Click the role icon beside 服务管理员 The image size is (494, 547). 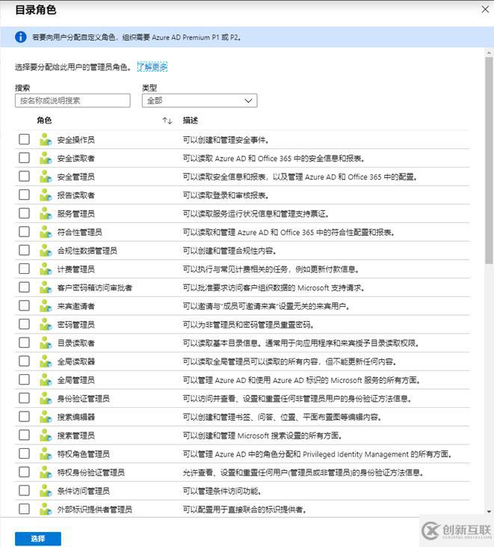pos(46,213)
